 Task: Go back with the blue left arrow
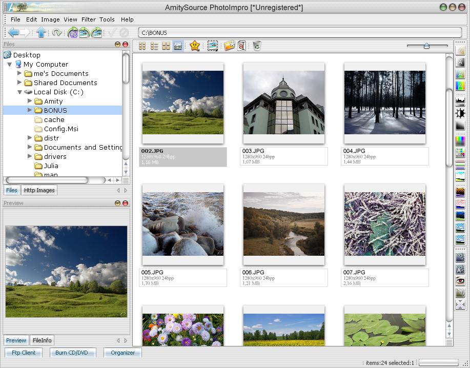point(13,32)
